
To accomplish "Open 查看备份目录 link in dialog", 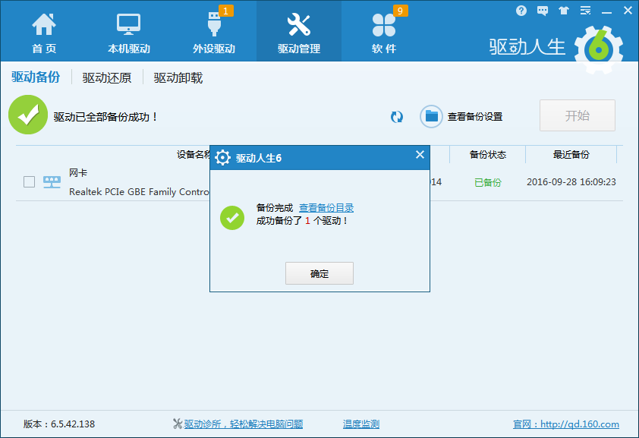I will (x=326, y=208).
